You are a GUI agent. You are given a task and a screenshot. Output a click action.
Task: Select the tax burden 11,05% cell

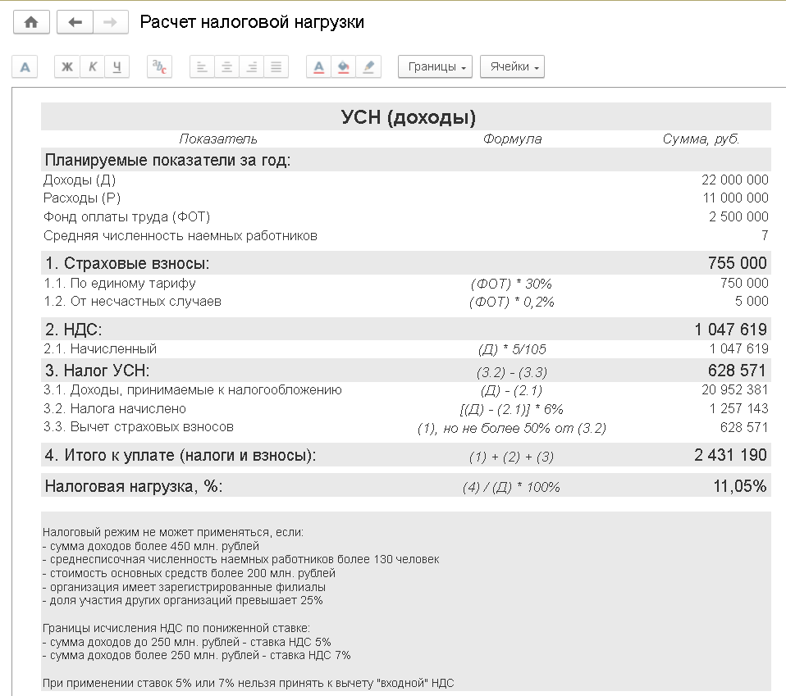[x=739, y=486]
